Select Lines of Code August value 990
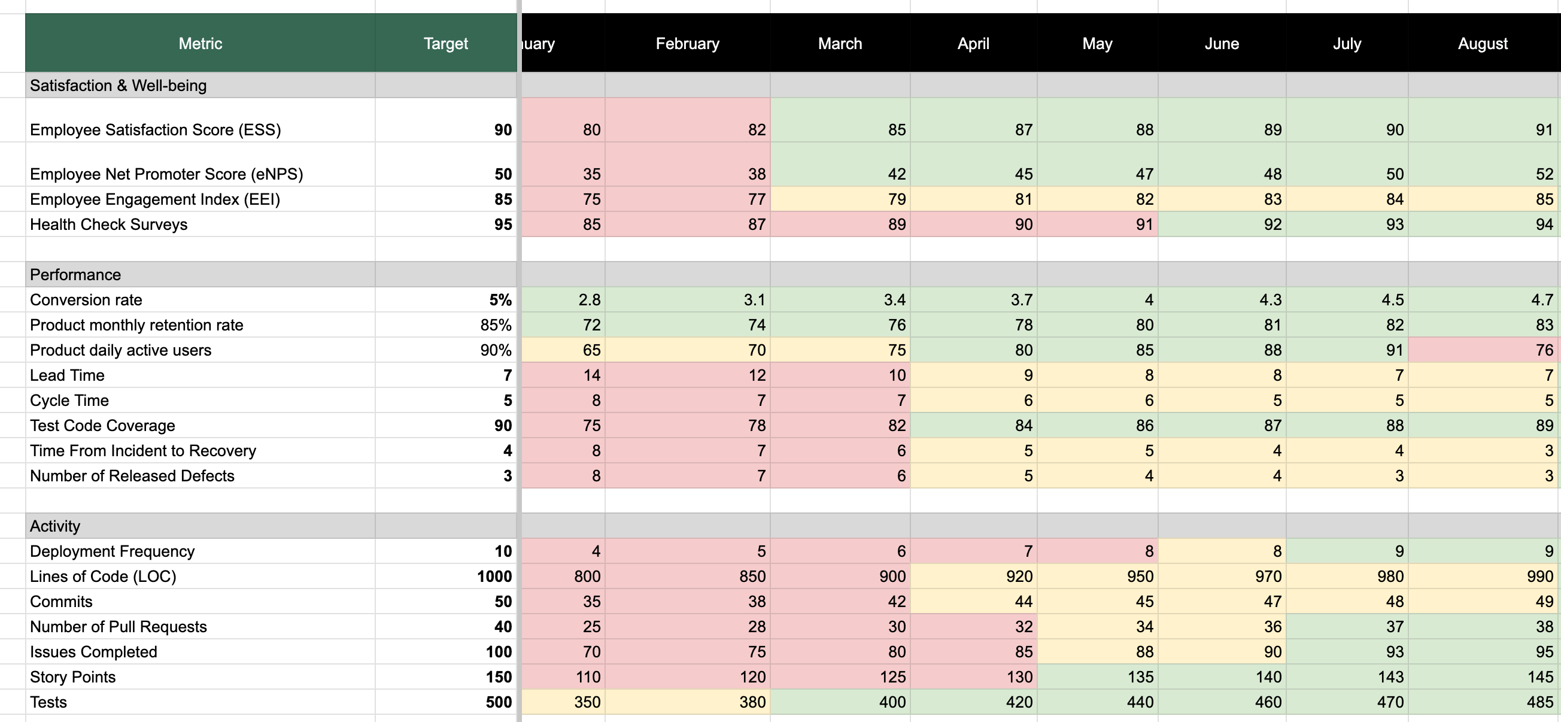The height and width of the screenshot is (722, 1561). point(1483,577)
